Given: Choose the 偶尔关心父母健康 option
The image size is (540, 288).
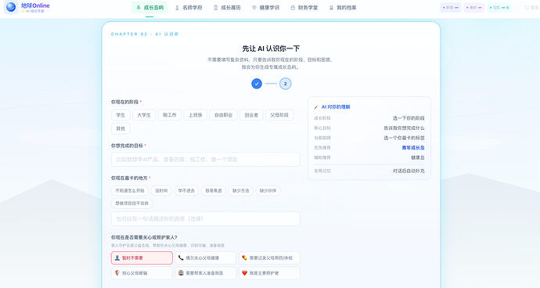Looking at the screenshot, I should click(206, 258).
